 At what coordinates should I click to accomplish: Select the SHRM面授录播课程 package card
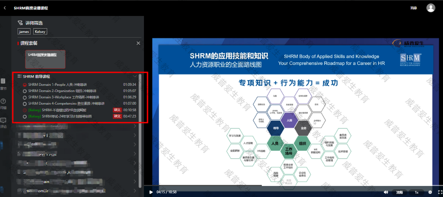(x=45, y=59)
